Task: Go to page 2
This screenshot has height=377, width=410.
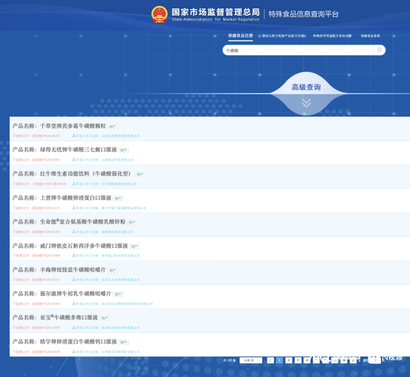Action: point(289,360)
